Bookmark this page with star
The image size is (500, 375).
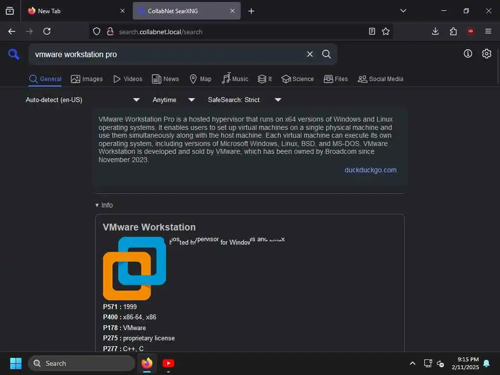tap(386, 31)
